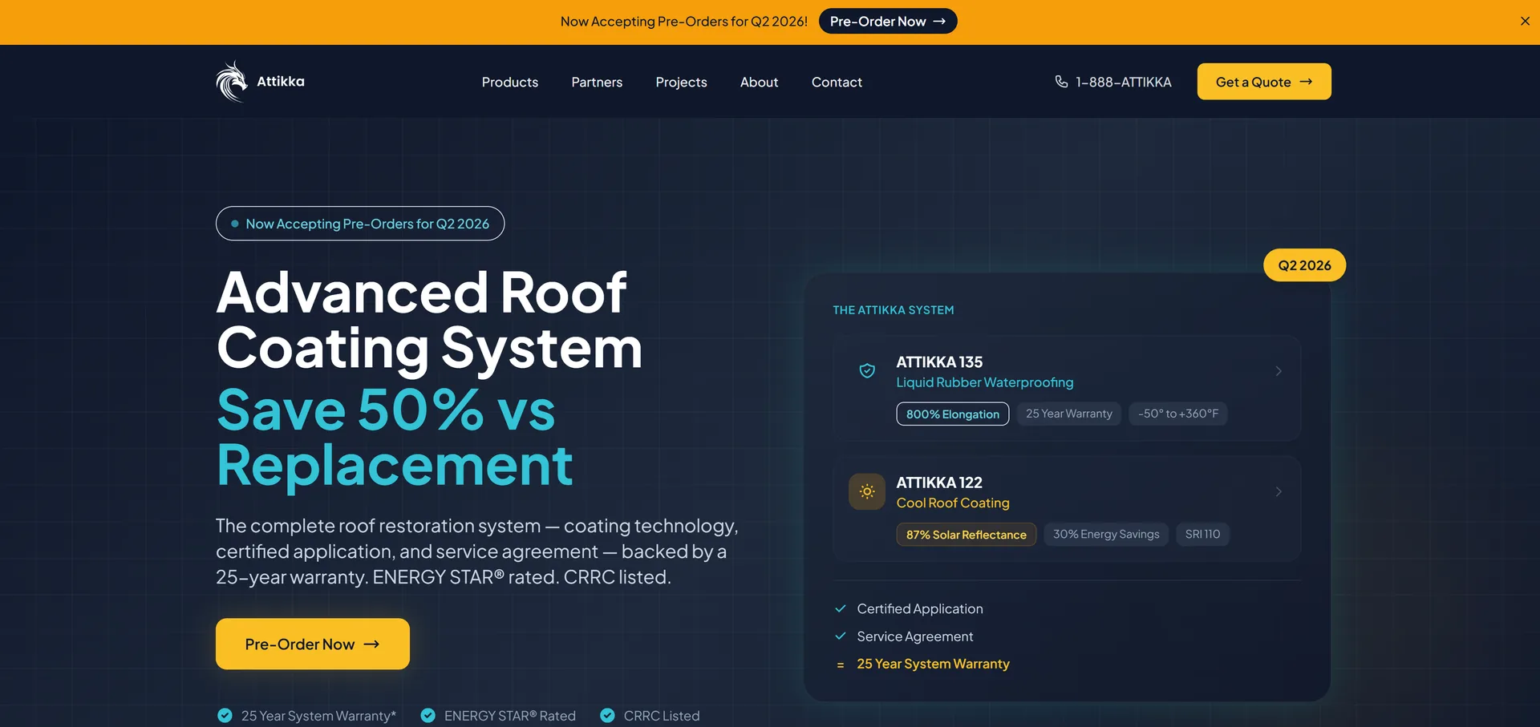The image size is (1540, 727).
Task: Open the Contact page
Action: click(x=837, y=82)
